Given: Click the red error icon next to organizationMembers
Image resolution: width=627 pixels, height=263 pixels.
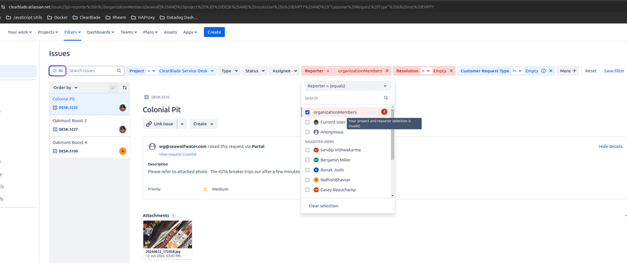Looking at the screenshot, I should (x=384, y=111).
